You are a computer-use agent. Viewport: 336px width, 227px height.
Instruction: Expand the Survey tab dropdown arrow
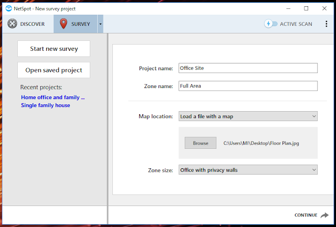[x=100, y=24]
